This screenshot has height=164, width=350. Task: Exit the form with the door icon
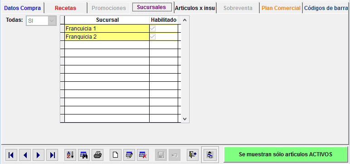pos(193,155)
